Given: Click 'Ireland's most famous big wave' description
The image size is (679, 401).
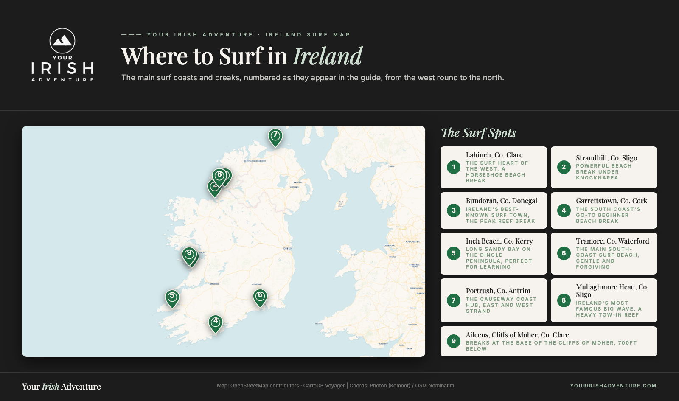Looking at the screenshot, I should [x=609, y=309].
